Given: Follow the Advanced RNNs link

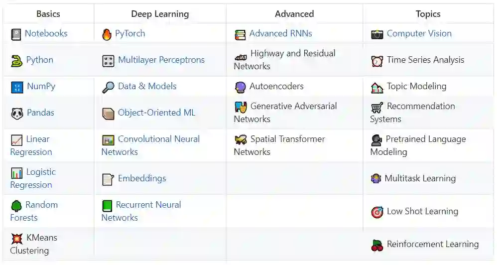Looking at the screenshot, I should point(280,33).
